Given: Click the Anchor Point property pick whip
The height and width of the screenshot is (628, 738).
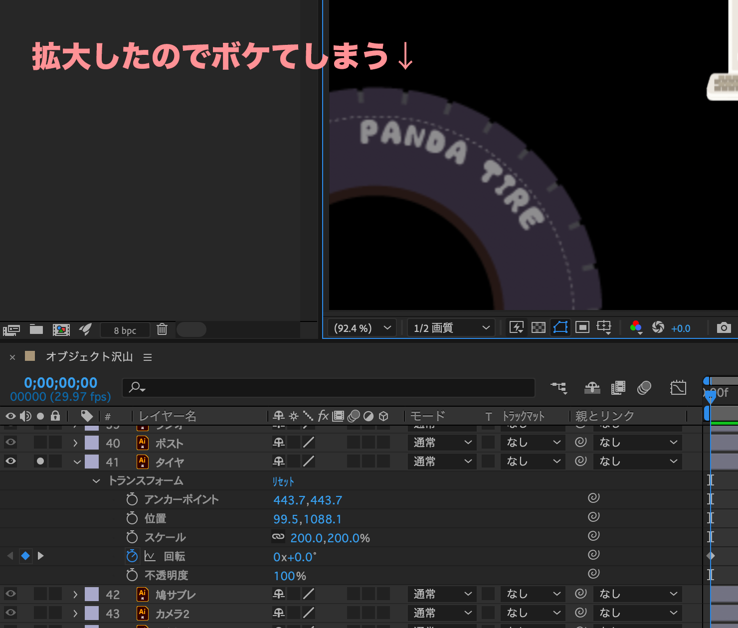Looking at the screenshot, I should [x=593, y=498].
